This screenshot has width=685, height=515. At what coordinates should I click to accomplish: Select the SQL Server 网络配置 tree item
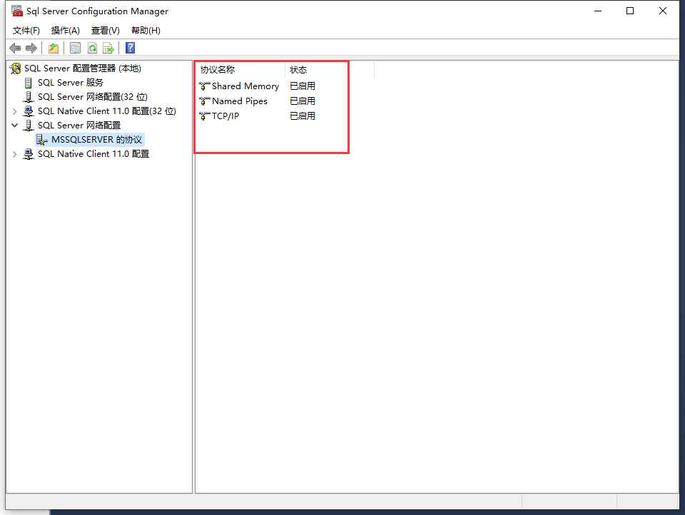tap(79, 126)
